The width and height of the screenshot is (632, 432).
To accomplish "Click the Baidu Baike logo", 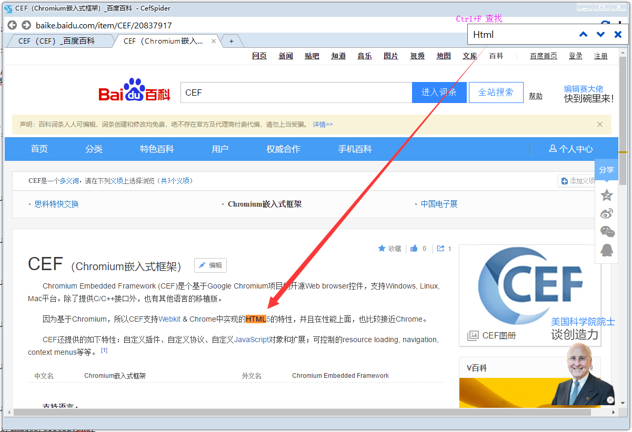I will pyautogui.click(x=134, y=90).
